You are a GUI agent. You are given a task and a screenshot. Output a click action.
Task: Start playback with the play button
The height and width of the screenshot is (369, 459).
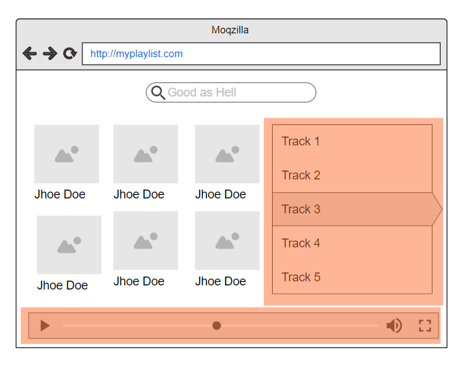[x=45, y=326]
